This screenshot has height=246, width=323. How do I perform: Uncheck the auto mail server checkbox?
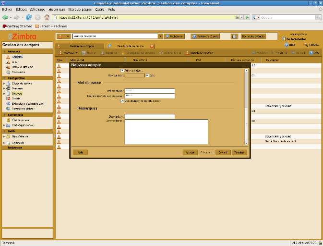(x=147, y=75)
